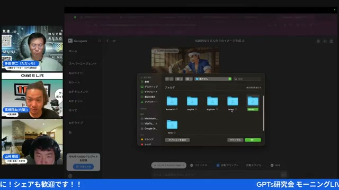Open the Genspark logo home

[x=78, y=41]
